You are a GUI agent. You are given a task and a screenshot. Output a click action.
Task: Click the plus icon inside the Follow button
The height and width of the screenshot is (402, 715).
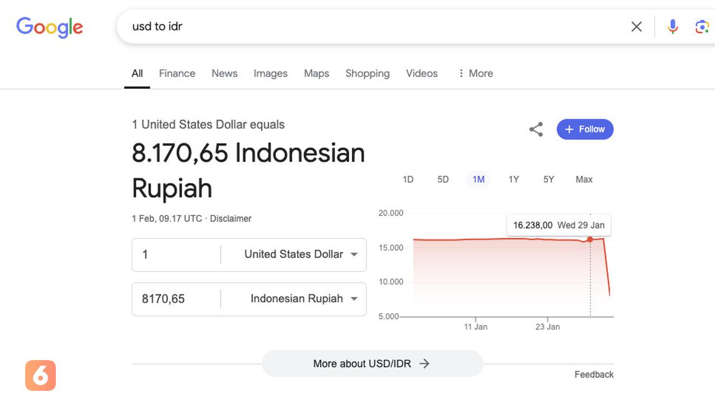569,129
